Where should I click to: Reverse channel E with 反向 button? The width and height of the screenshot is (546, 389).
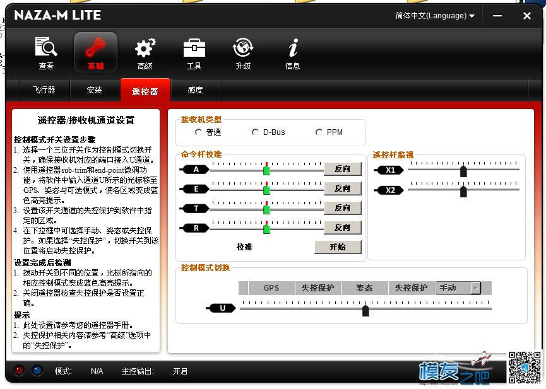point(342,189)
